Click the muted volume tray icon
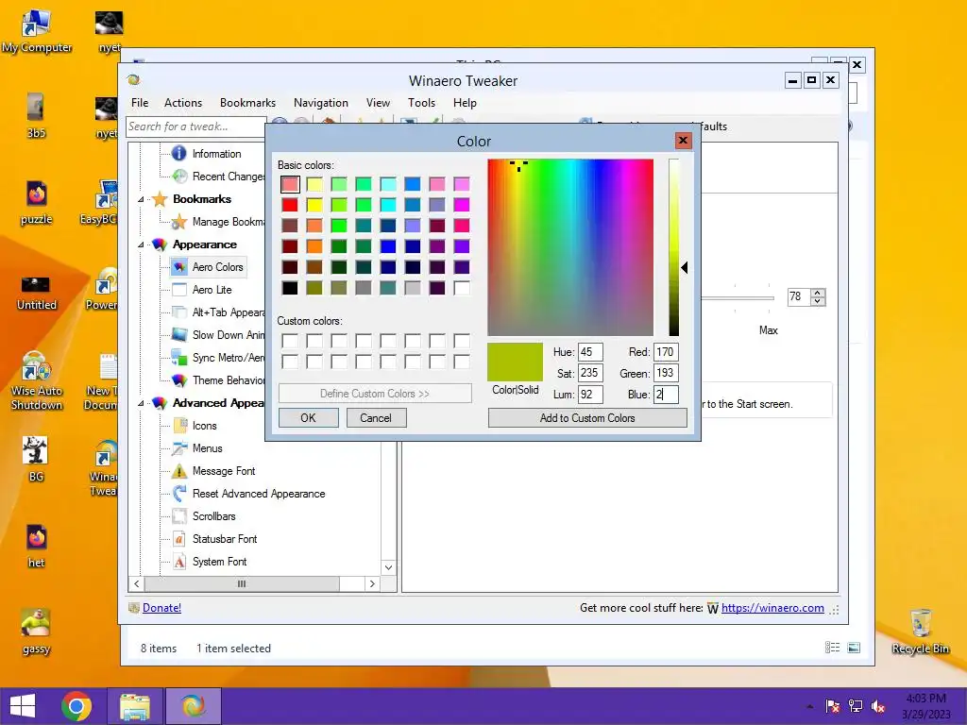967x725 pixels. point(878,706)
